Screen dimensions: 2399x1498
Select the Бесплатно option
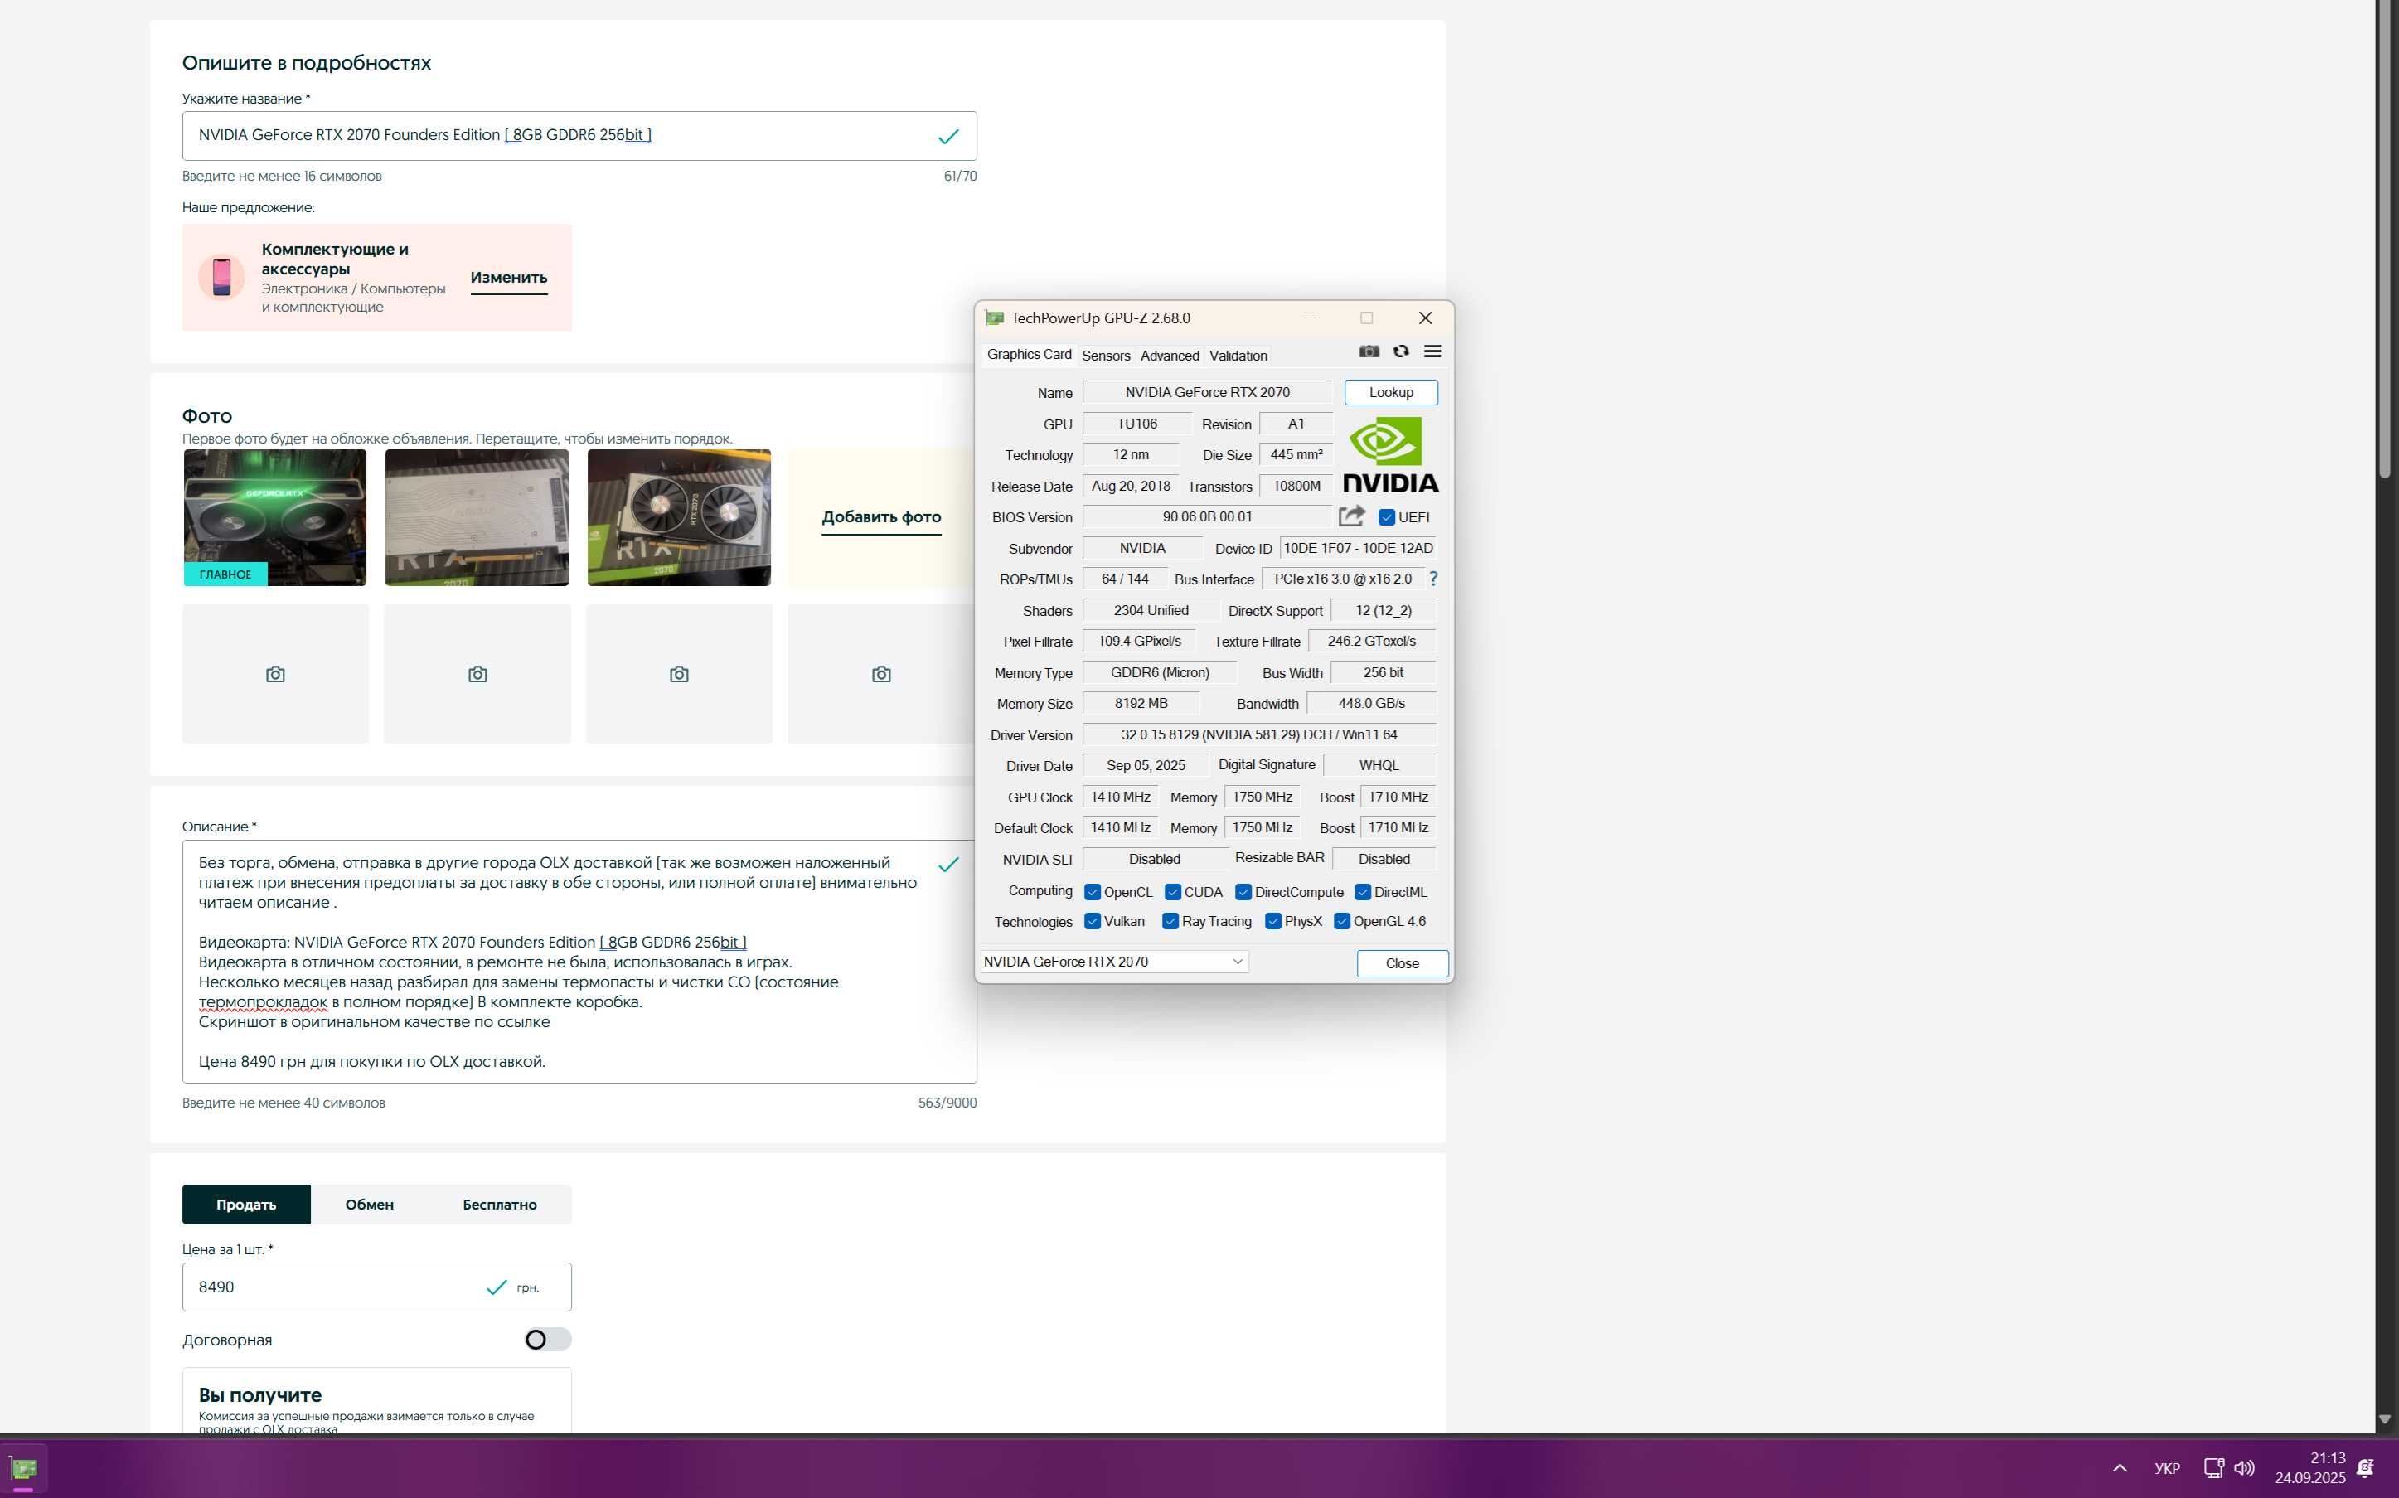499,1205
